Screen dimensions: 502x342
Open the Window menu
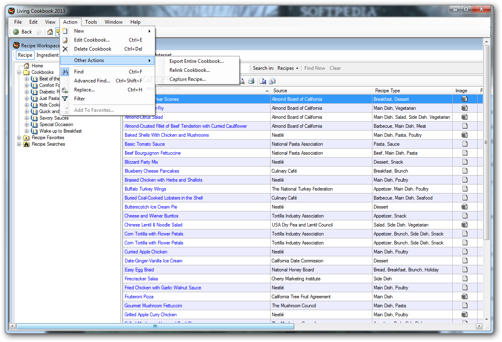tap(114, 22)
